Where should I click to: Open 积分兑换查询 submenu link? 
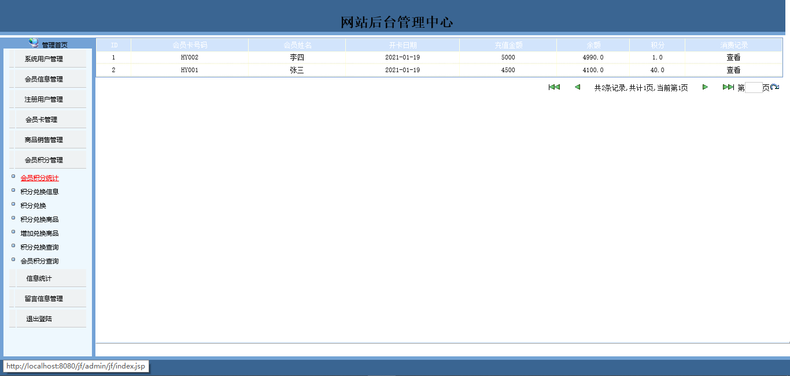[39, 247]
